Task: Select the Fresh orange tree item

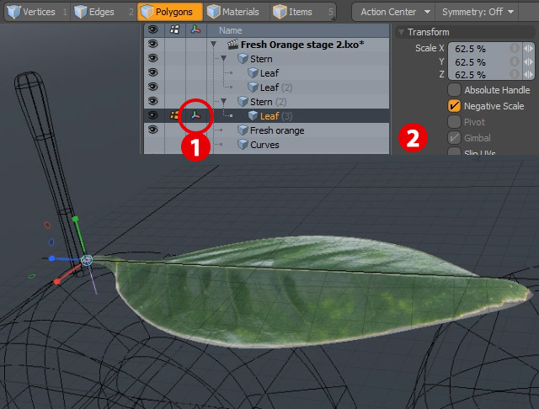Action: (x=277, y=130)
